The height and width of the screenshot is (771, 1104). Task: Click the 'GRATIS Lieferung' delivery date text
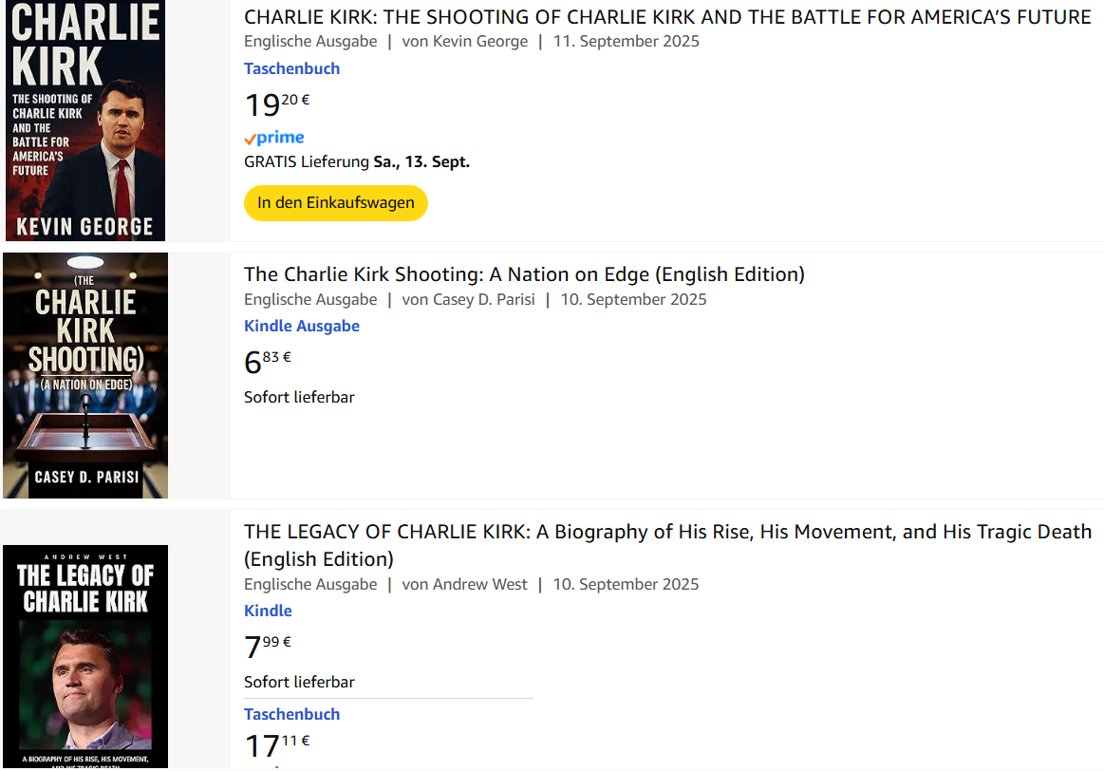[x=357, y=161]
